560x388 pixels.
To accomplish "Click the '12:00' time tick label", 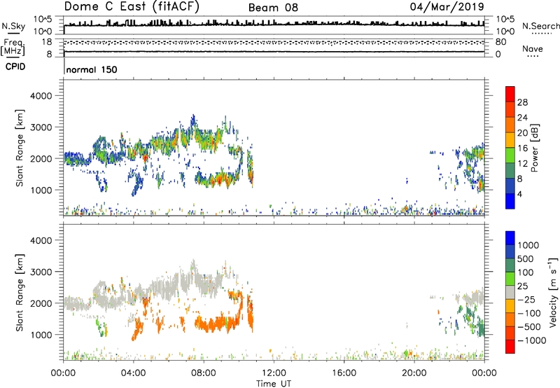I will tap(274, 373).
